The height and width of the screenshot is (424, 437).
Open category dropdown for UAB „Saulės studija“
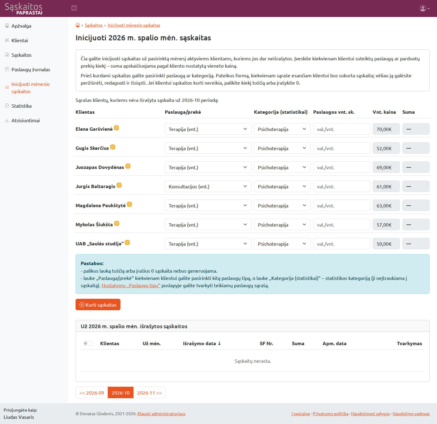click(282, 244)
